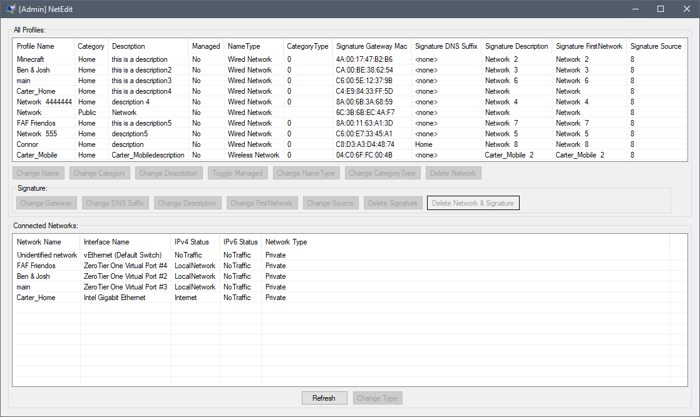Click the Change Gateway signature button
Image resolution: width=700 pixels, height=417 pixels.
click(46, 203)
